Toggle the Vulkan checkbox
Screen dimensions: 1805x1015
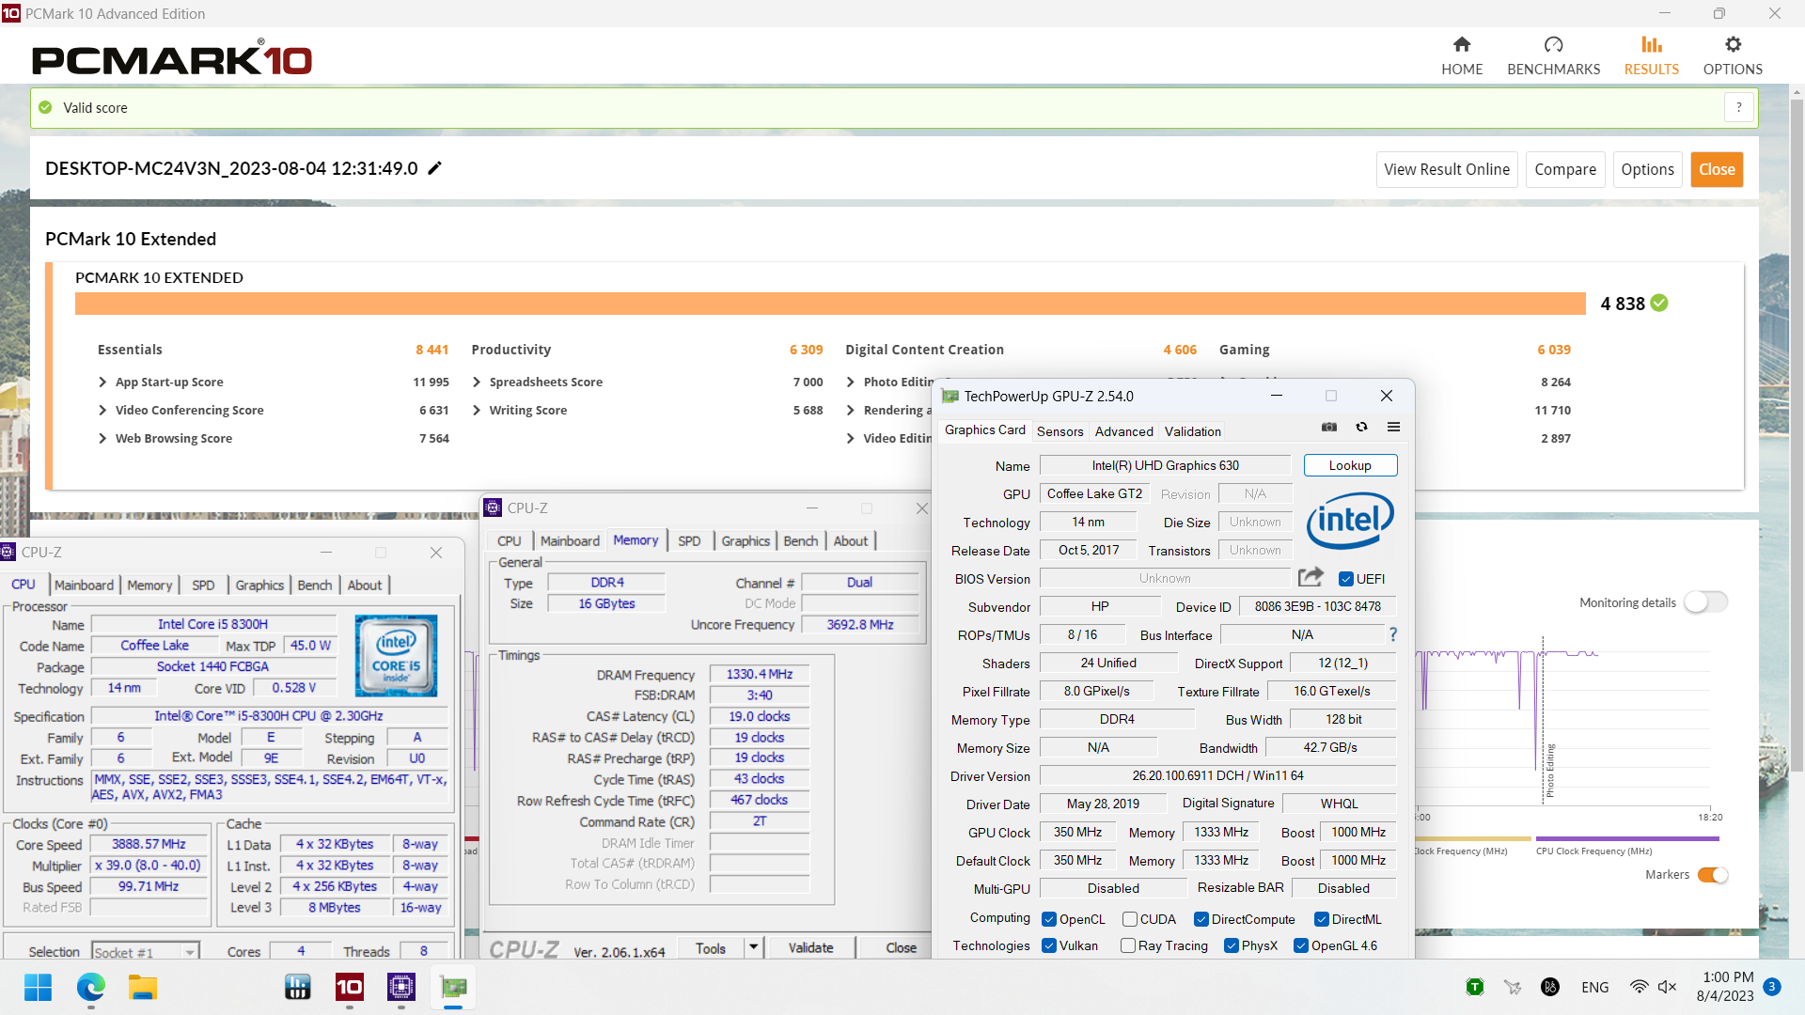click(x=1049, y=945)
